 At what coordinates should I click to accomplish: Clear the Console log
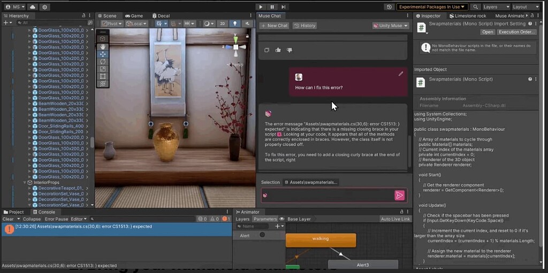(8, 219)
